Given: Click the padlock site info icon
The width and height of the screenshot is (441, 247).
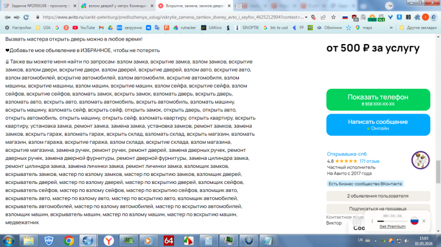Looking at the screenshot, I should (38, 17).
